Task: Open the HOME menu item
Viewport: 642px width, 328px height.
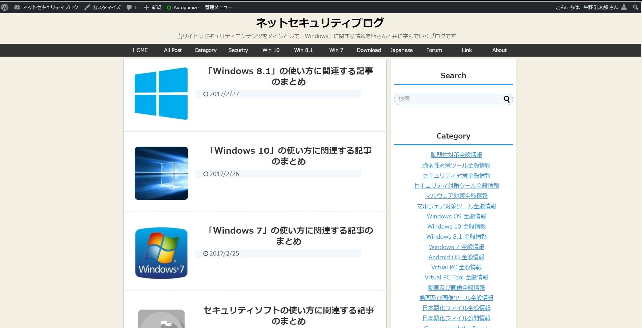Action: (140, 50)
